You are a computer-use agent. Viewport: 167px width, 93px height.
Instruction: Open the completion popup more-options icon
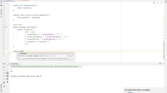click(73, 58)
